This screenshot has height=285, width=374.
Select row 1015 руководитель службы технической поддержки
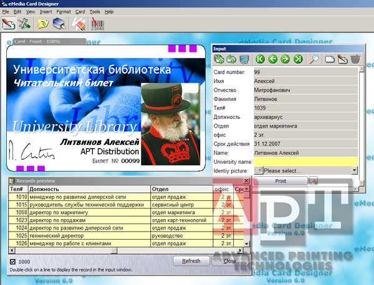point(126,205)
